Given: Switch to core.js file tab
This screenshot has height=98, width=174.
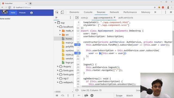Looking at the screenshot, I should [84, 18].
